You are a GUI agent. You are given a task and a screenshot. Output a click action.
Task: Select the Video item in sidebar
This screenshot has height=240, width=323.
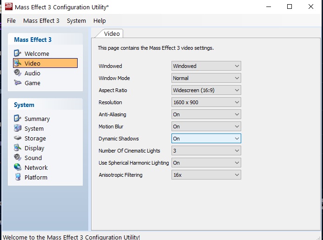(x=46, y=63)
